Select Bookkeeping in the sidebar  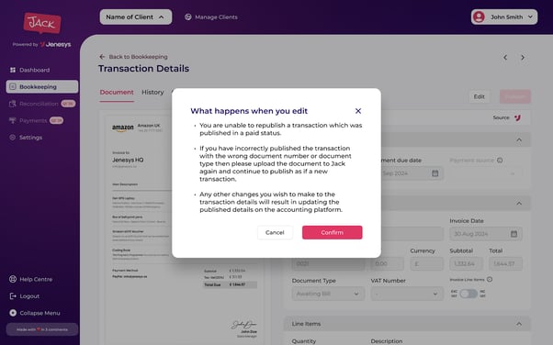(42, 86)
